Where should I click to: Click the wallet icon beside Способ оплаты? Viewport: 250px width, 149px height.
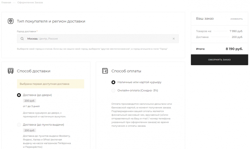[105, 71]
